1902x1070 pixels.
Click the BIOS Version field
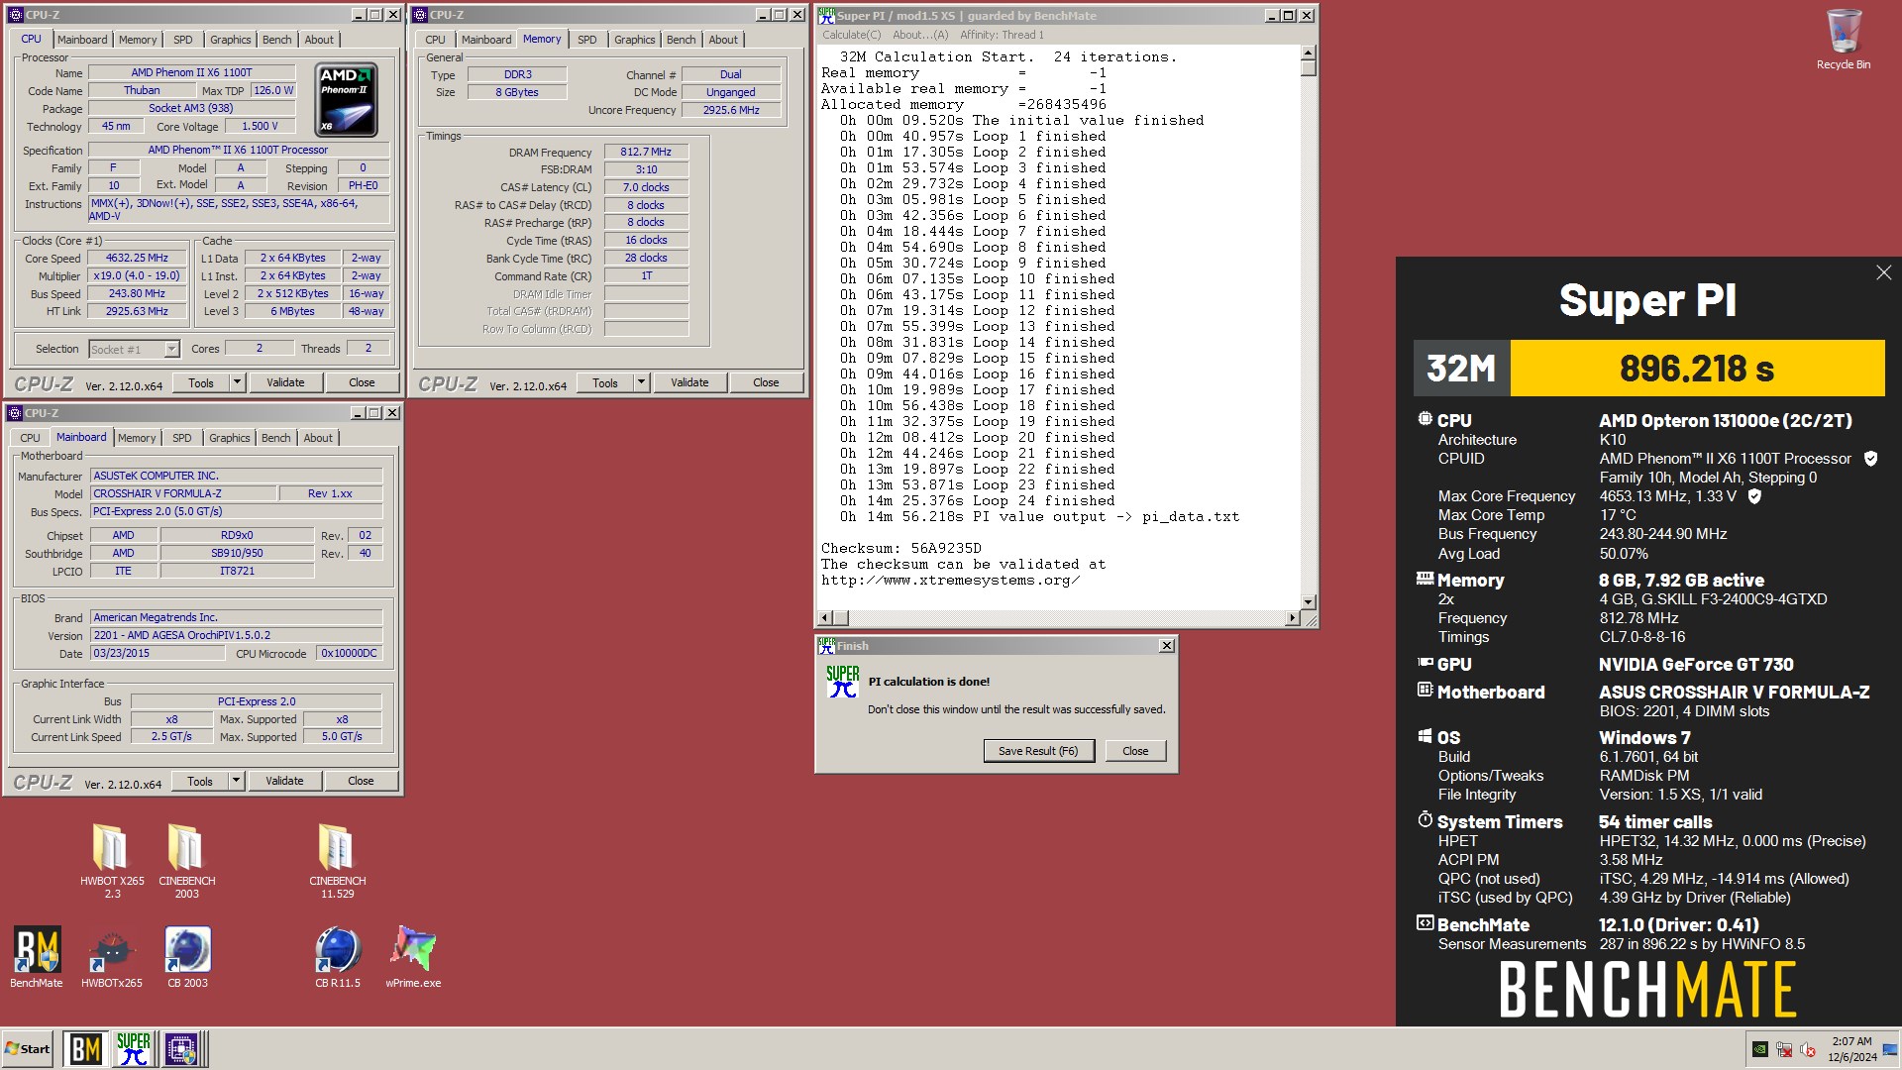click(237, 635)
